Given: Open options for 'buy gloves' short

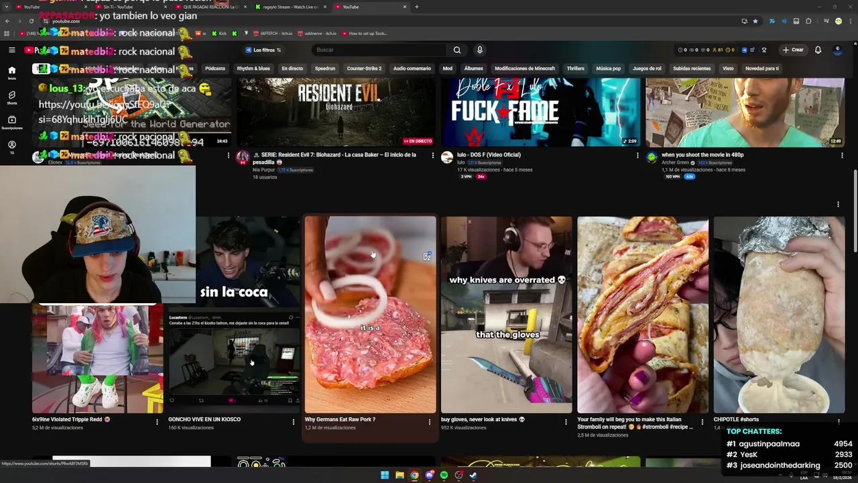Looking at the screenshot, I should tap(566, 422).
